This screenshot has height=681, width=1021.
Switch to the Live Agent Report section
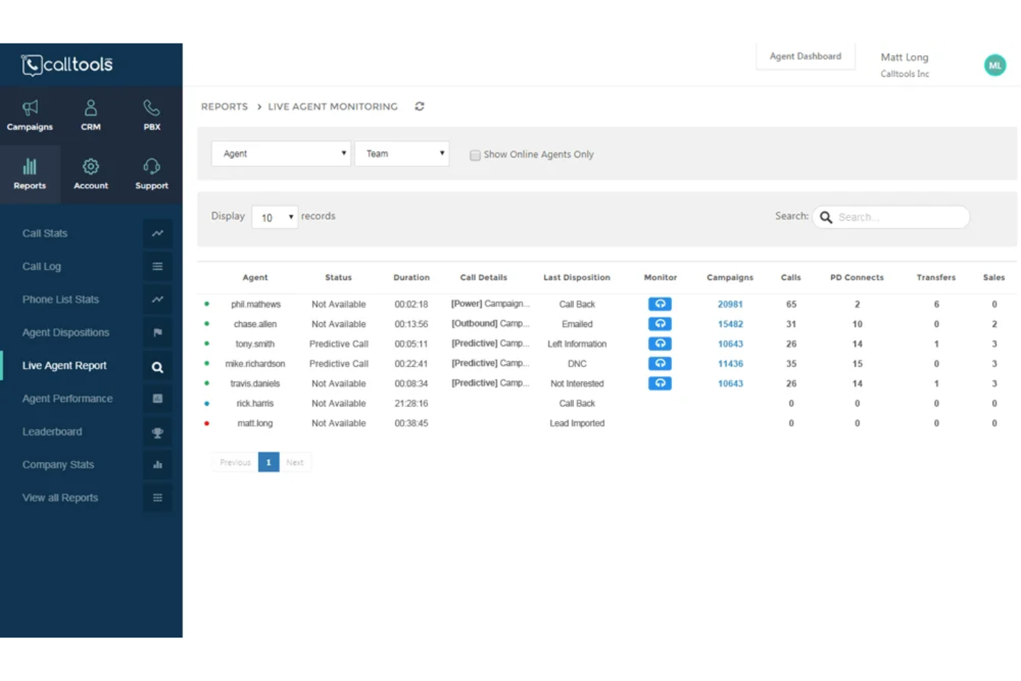pyautogui.click(x=64, y=365)
